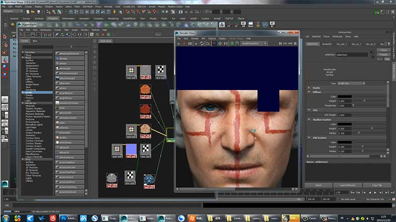Collapse the Diffuse section in Attribute Editor
Screen dimensions: 396x222
(309, 92)
